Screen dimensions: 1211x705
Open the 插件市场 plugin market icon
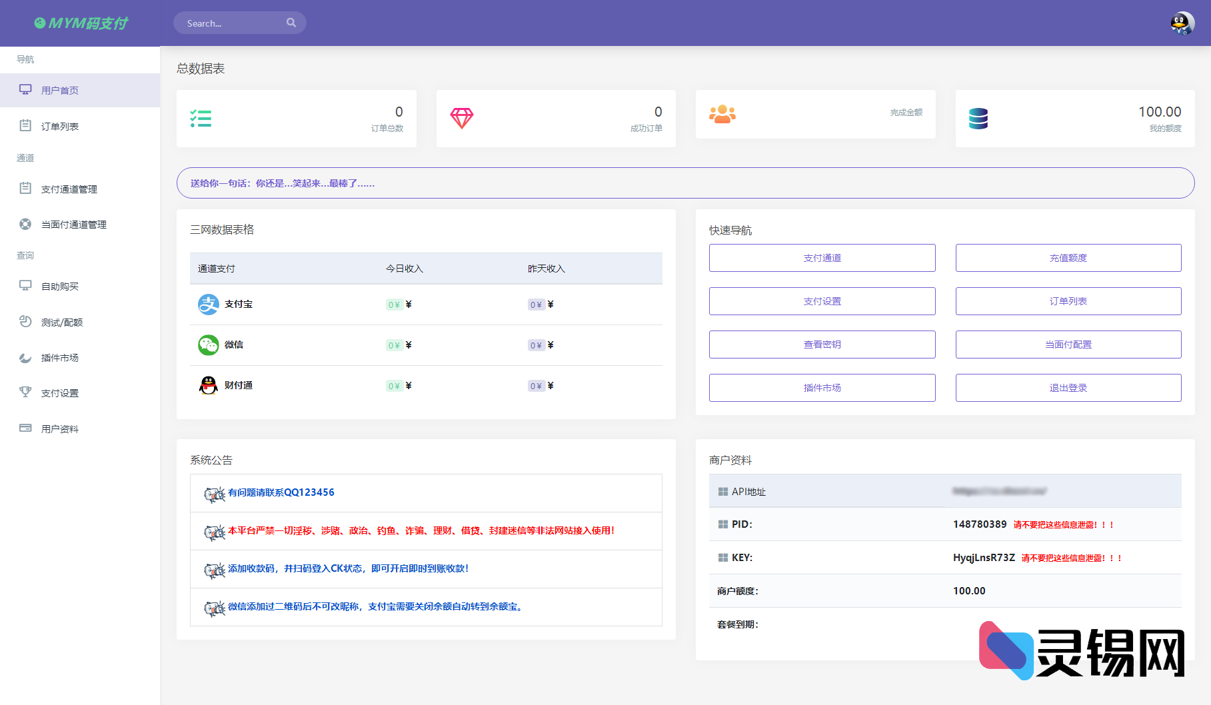pyautogui.click(x=25, y=357)
